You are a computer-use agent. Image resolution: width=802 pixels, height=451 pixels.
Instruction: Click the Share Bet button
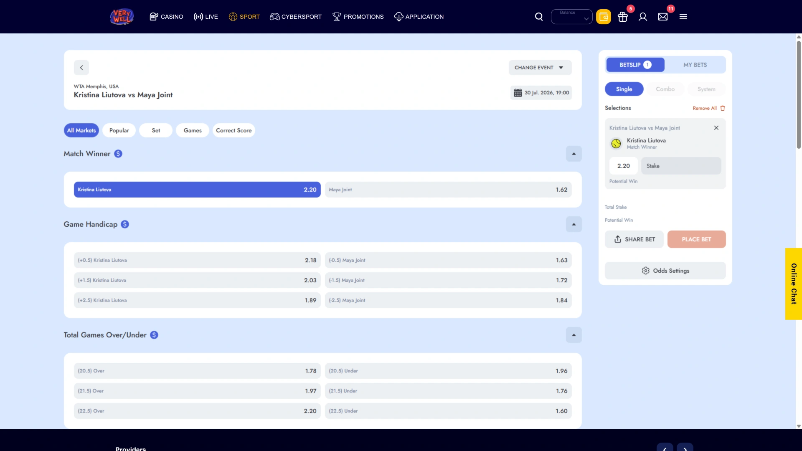pyautogui.click(x=634, y=239)
